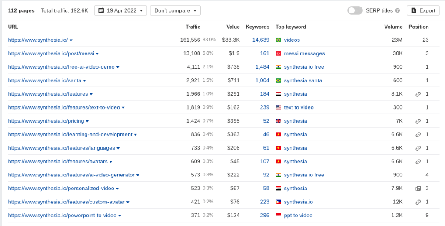Open the powerpoint-to-video page link
Viewport: 445px width, 226px height.
(x=62, y=216)
